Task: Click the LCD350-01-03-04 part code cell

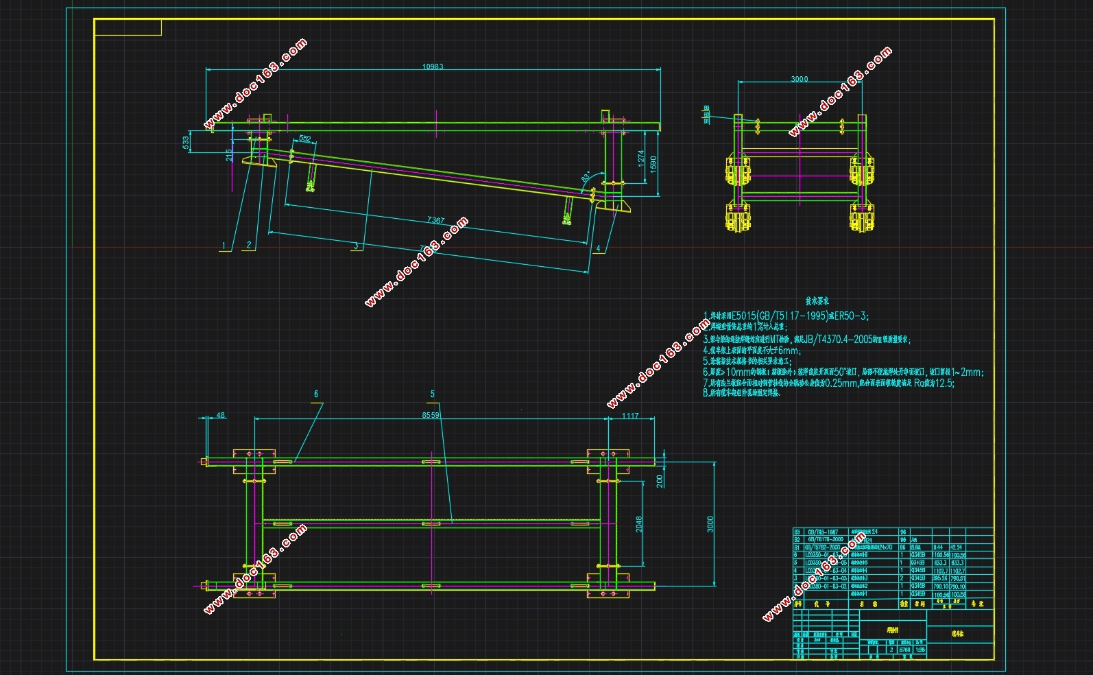Action: click(826, 571)
